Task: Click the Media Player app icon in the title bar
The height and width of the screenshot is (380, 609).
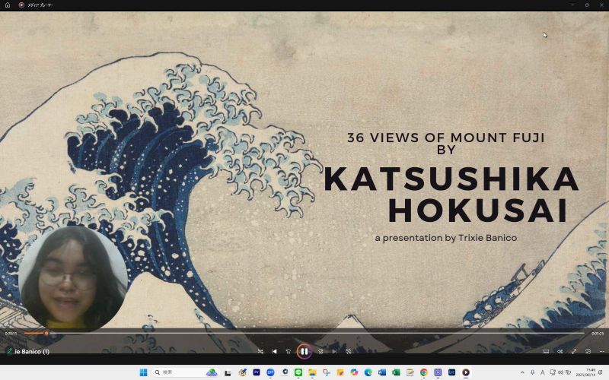Action: (21, 5)
